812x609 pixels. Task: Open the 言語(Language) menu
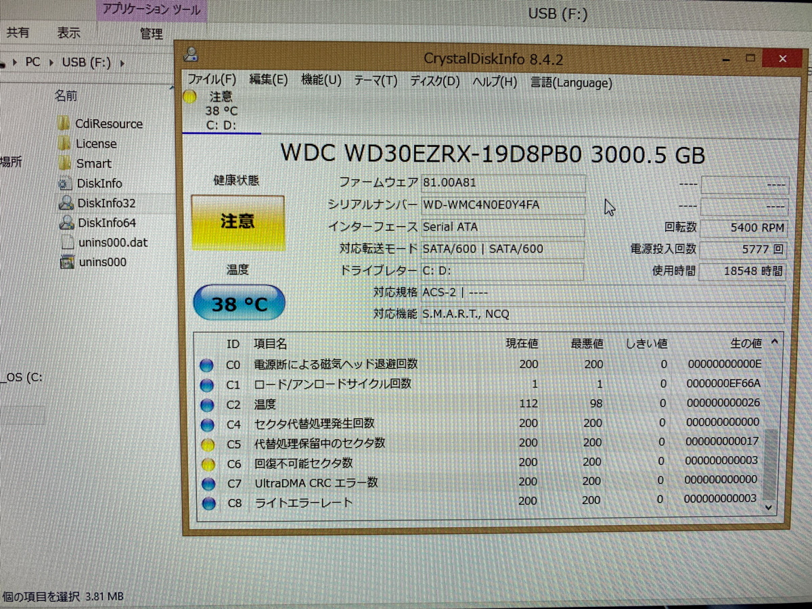pos(571,83)
